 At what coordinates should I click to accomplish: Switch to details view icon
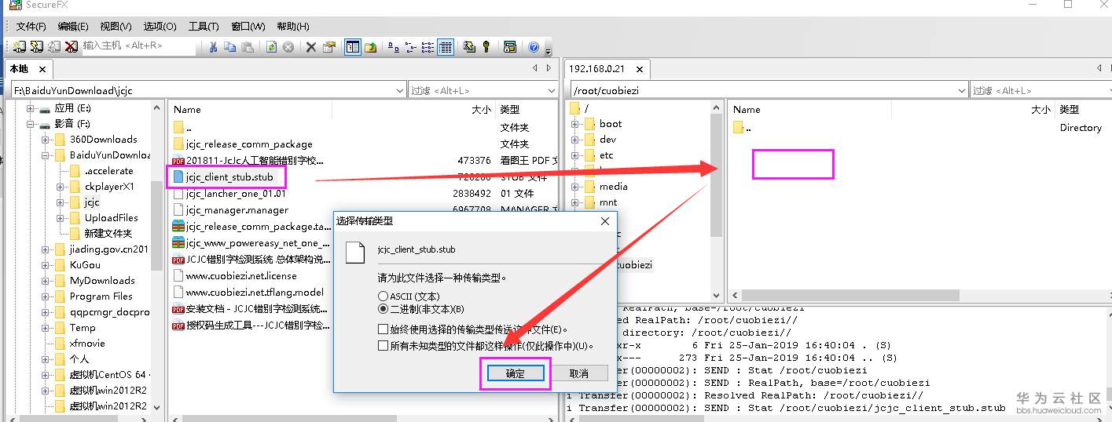click(446, 46)
